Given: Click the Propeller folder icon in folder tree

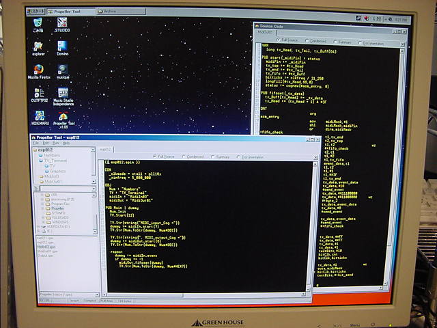Looking at the screenshot, I should (x=48, y=208).
